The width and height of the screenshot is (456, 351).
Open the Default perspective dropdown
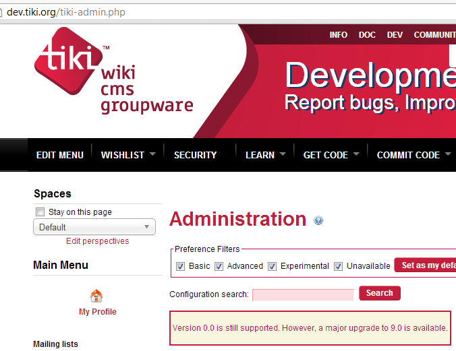(x=94, y=227)
